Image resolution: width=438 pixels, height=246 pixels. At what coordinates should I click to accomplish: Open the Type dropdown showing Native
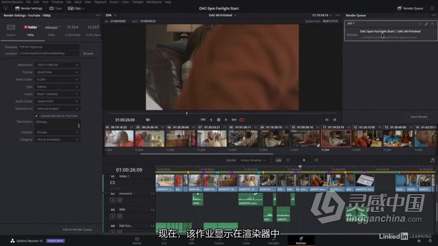[x=57, y=87]
